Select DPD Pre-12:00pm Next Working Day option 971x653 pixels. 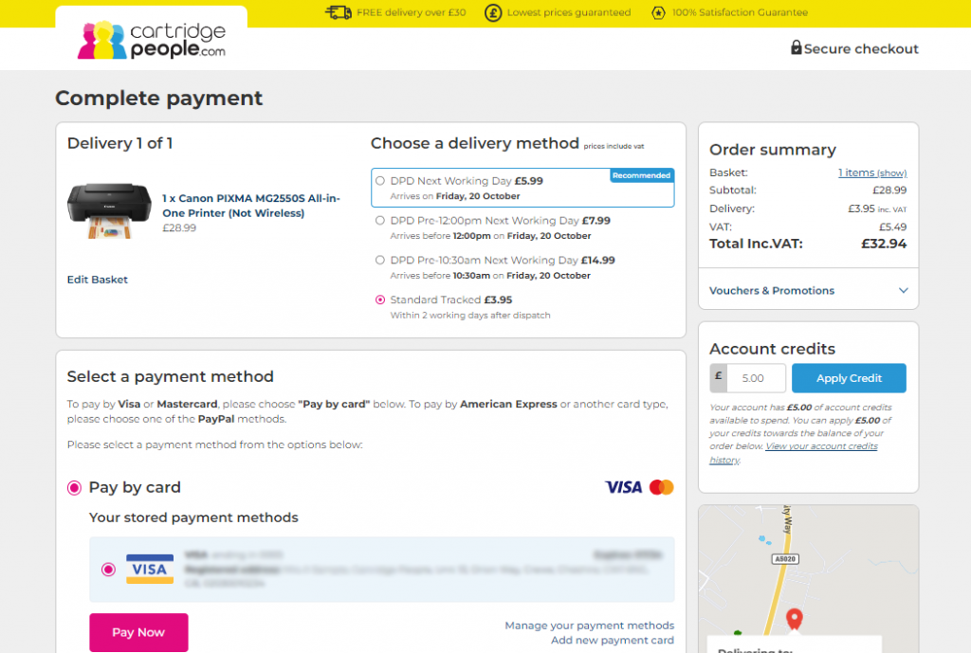[380, 220]
